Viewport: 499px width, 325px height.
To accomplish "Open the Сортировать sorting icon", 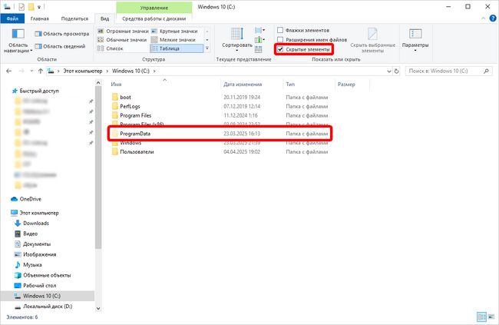I will click(237, 34).
